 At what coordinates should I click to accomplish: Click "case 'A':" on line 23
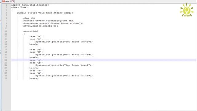[36, 63]
